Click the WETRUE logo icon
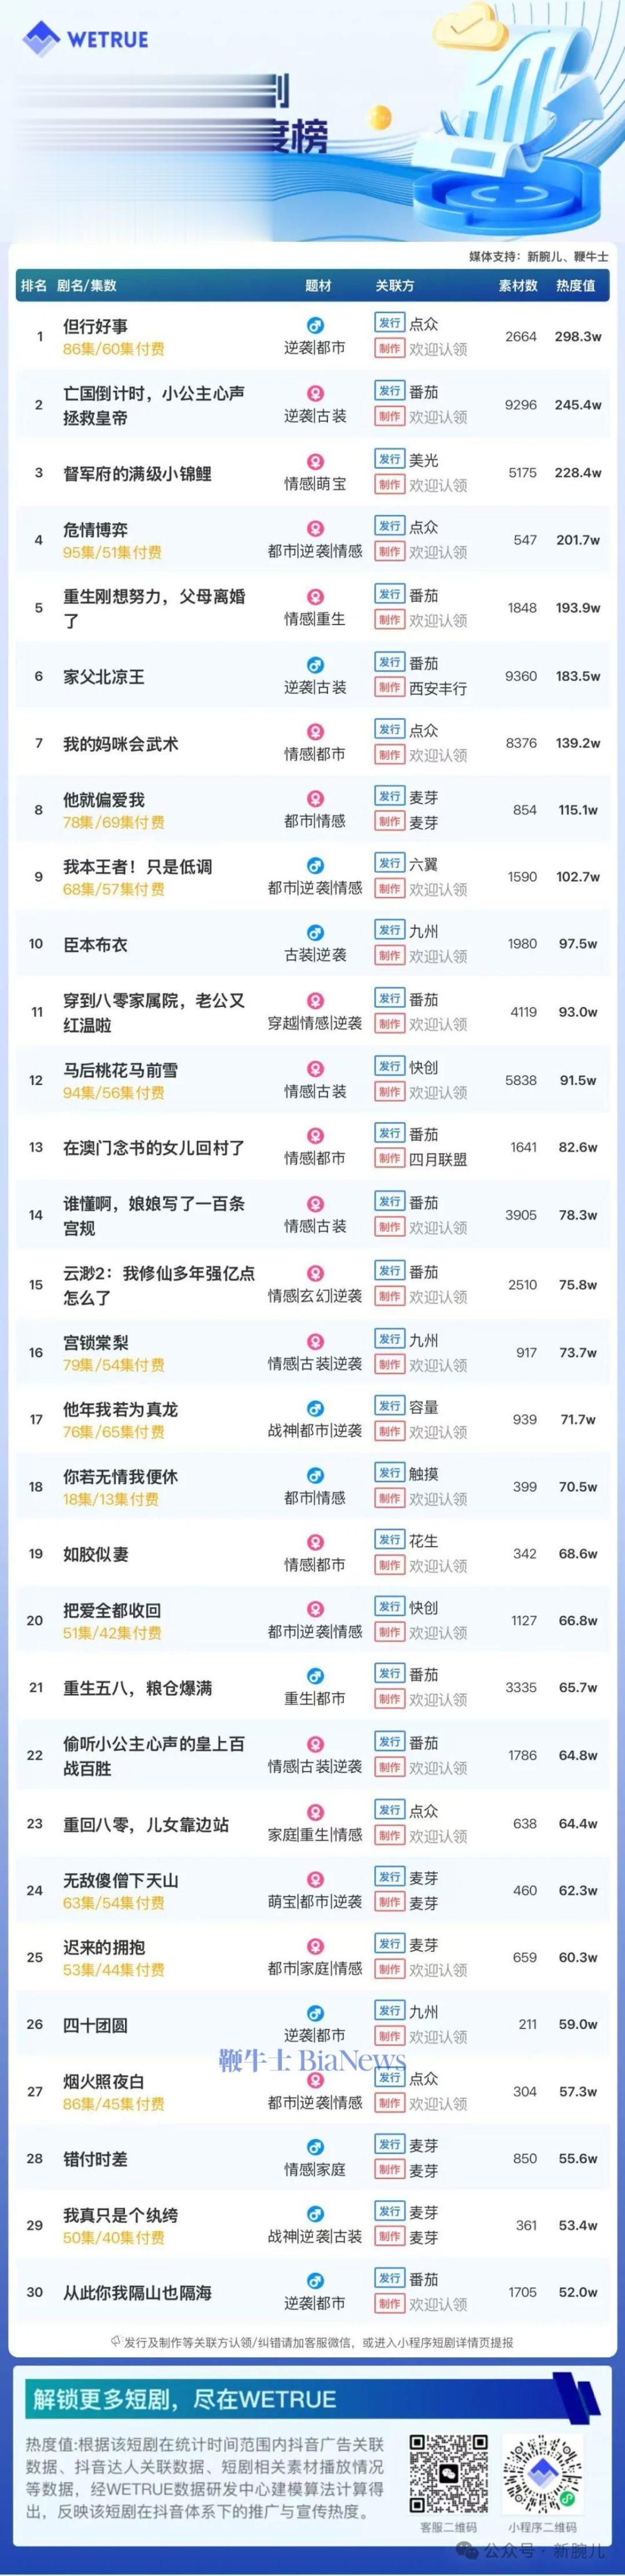The height and width of the screenshot is (2576, 625). click(x=42, y=39)
